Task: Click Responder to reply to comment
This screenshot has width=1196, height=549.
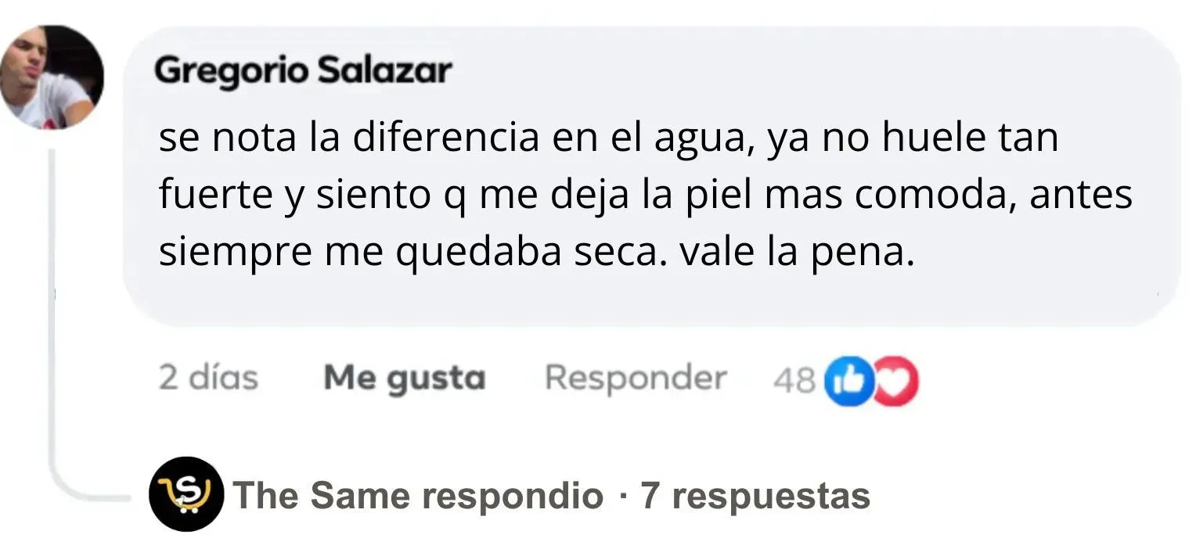Action: click(636, 379)
